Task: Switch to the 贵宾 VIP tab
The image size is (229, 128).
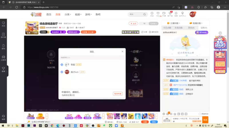Action: point(191,28)
